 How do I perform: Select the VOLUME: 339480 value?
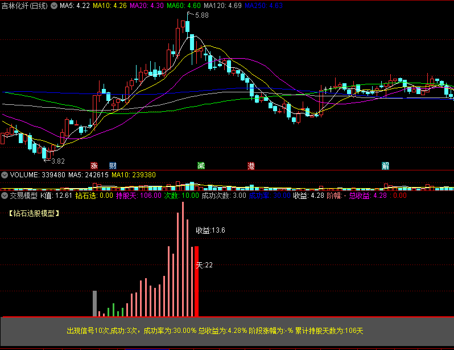[38, 174]
